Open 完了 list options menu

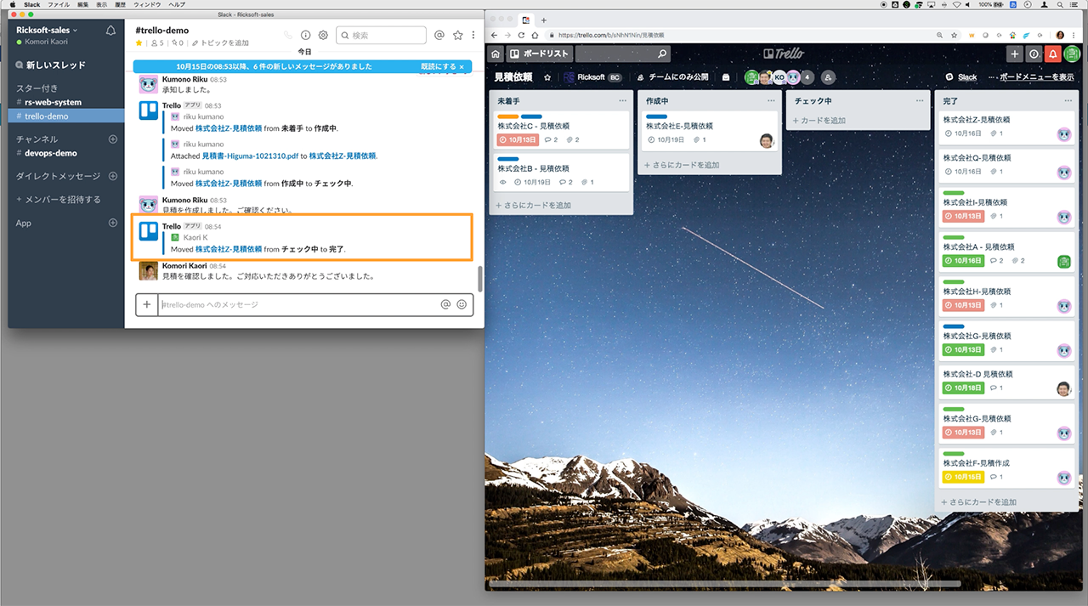pos(1068,100)
